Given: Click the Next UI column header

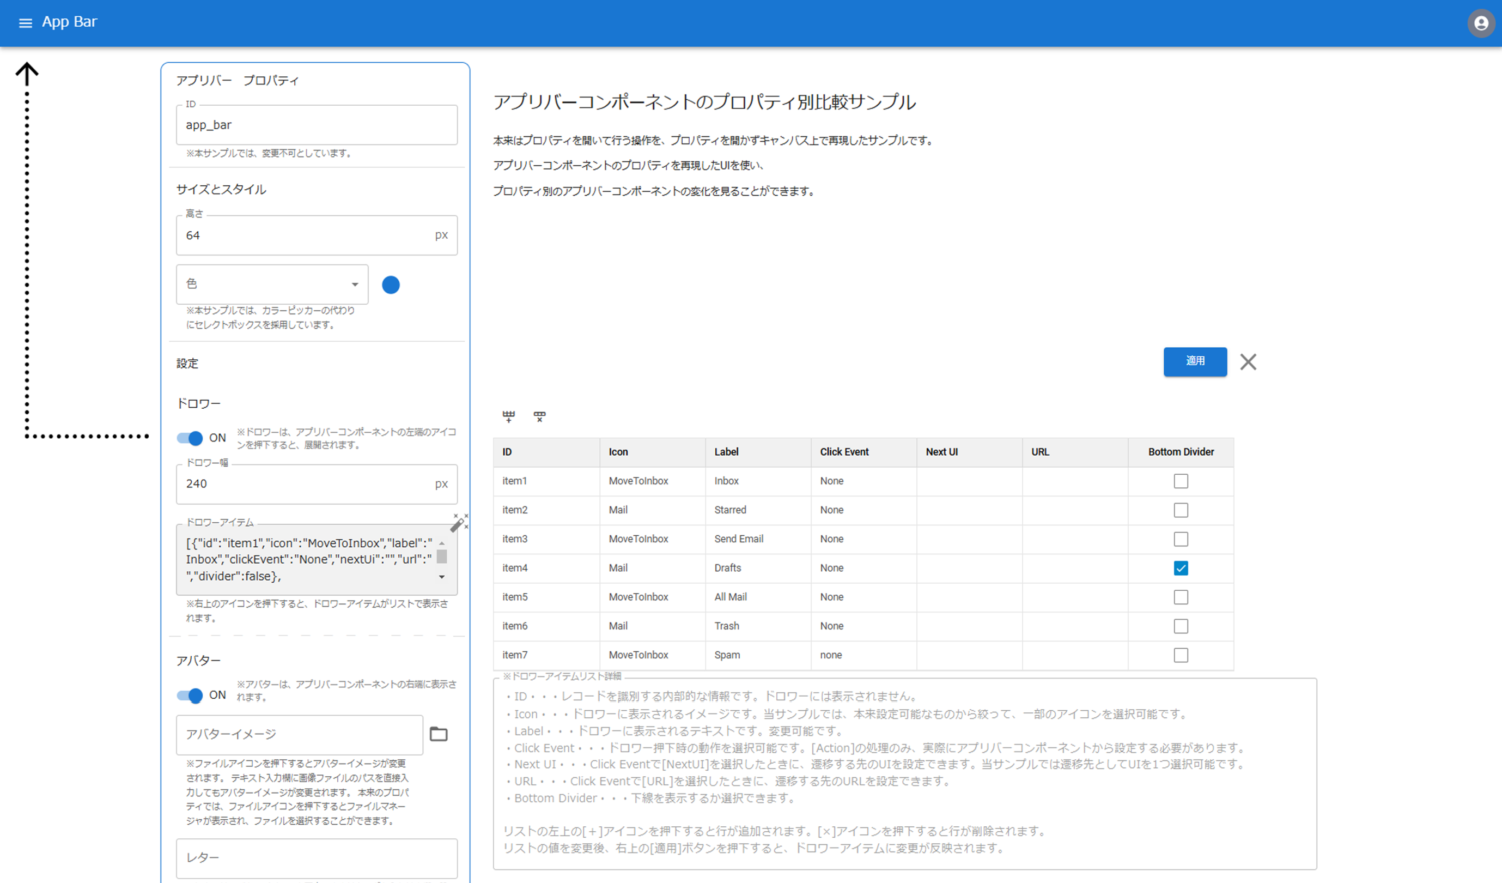Looking at the screenshot, I should point(969,452).
